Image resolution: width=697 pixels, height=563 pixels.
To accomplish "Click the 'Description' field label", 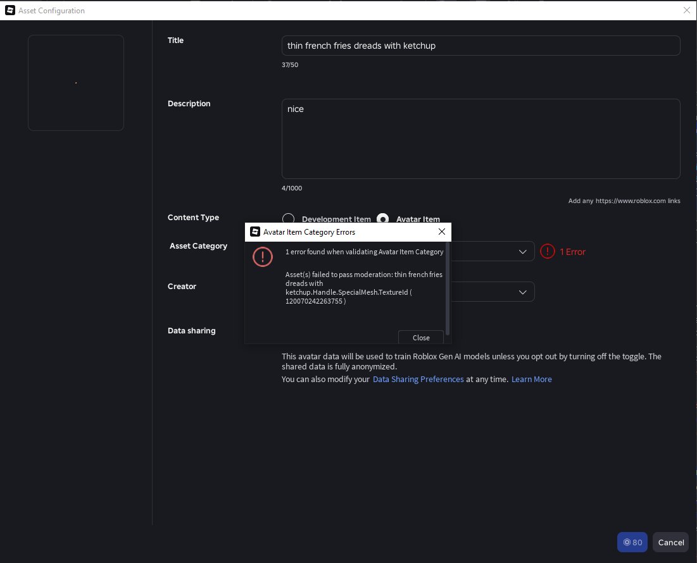I will pyautogui.click(x=189, y=104).
